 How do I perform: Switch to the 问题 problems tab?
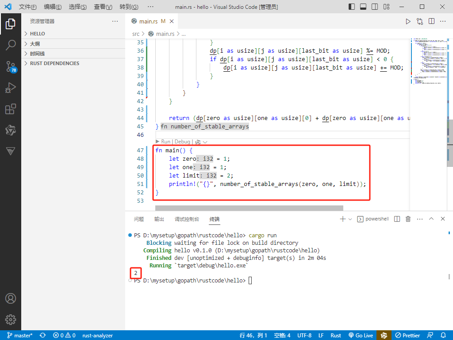point(138,219)
